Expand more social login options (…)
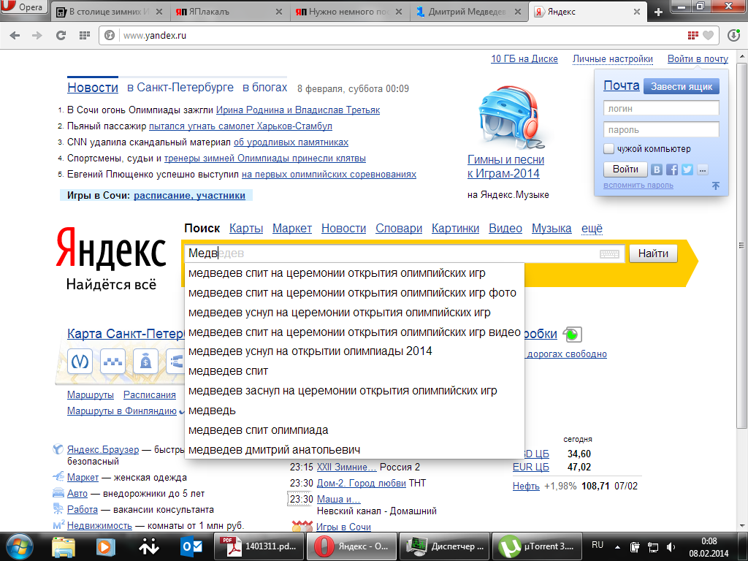 click(x=702, y=169)
